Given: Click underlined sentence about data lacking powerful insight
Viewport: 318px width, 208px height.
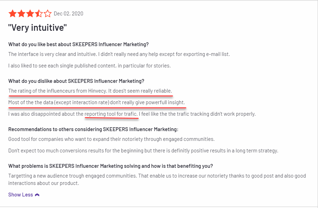Looking at the screenshot, I should [97, 102].
